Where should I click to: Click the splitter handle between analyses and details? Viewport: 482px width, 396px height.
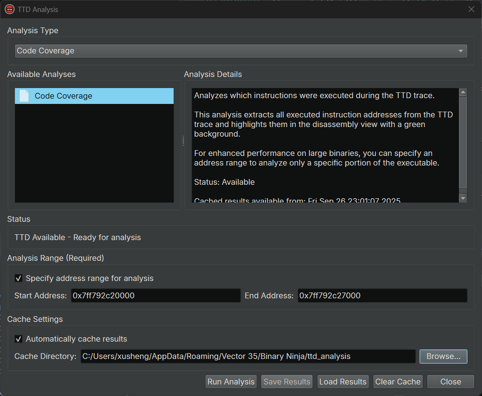point(183,141)
